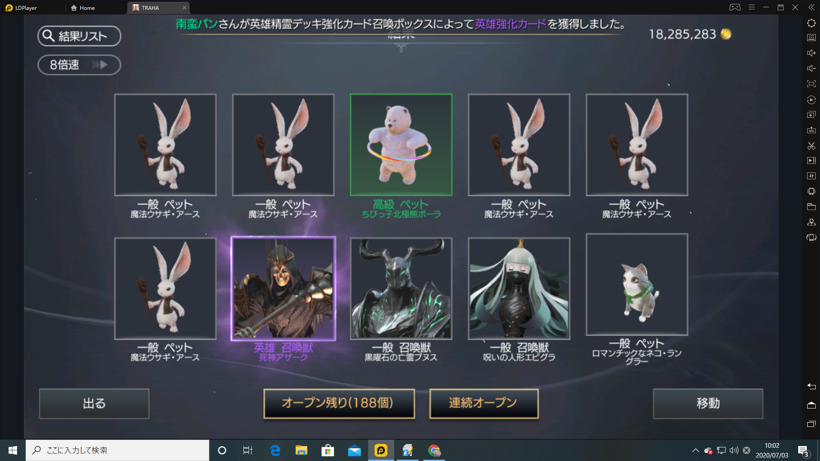This screenshot has width=820, height=461.
Task: Open Task View on taskbar
Action: (248, 450)
